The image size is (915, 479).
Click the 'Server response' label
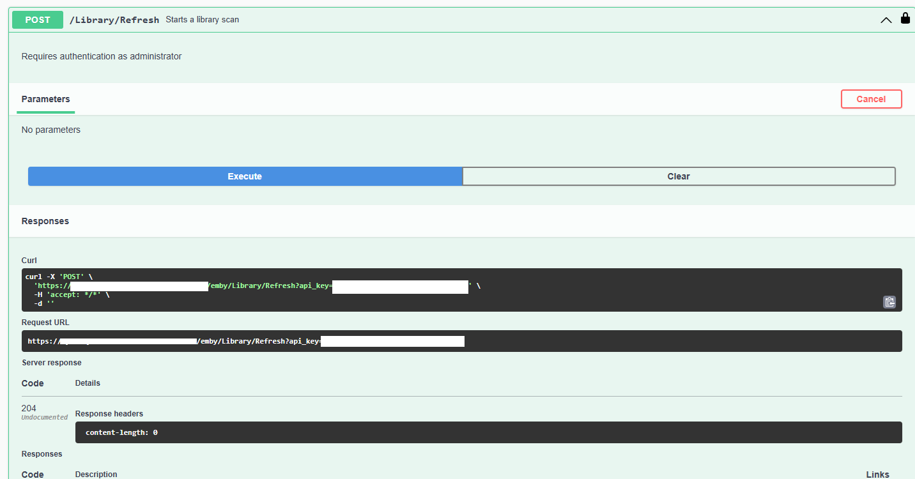coord(52,363)
